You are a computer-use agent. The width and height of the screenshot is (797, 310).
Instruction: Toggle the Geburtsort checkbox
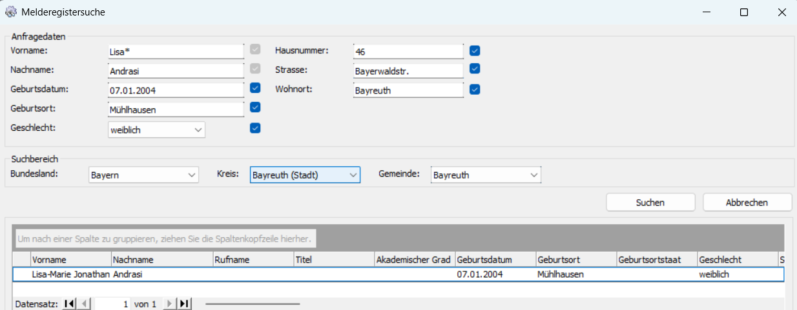click(x=255, y=107)
